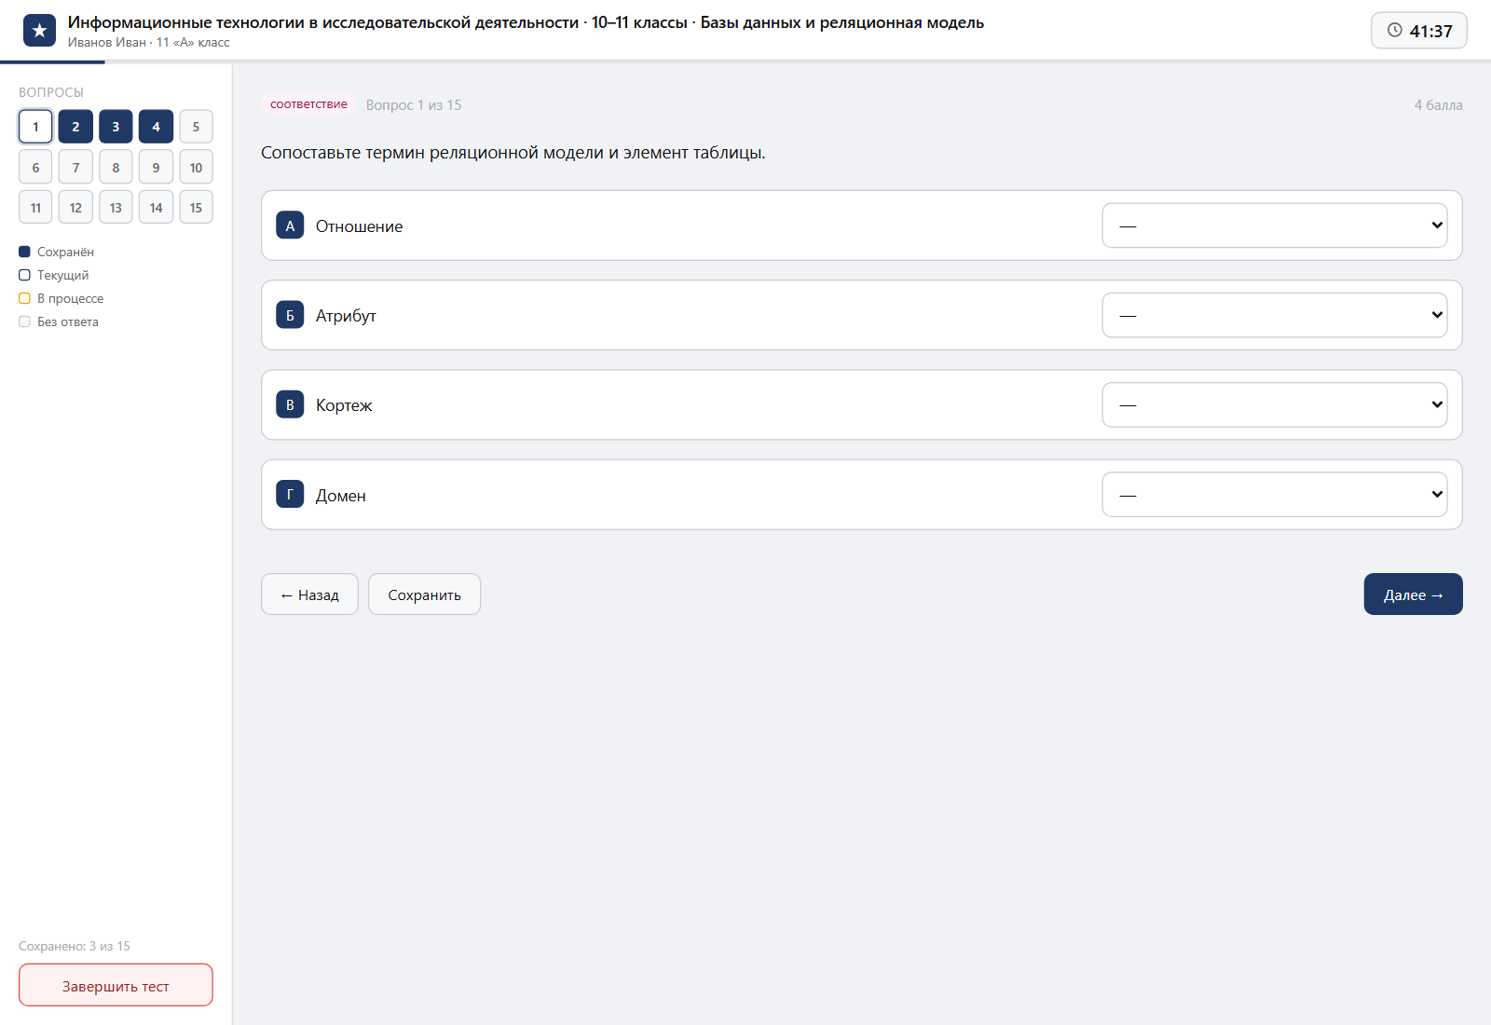The width and height of the screenshot is (1491, 1025).
Task: Click the letter Г badge beside Домен
Action: click(290, 495)
